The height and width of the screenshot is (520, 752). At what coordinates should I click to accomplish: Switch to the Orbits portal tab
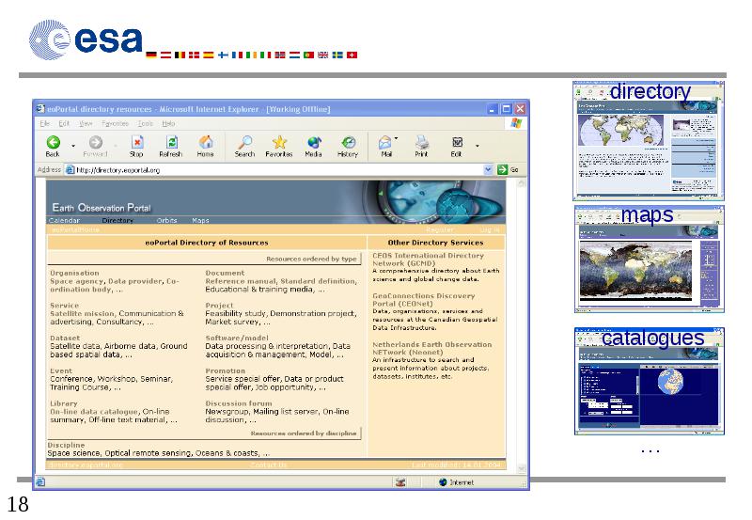point(166,221)
